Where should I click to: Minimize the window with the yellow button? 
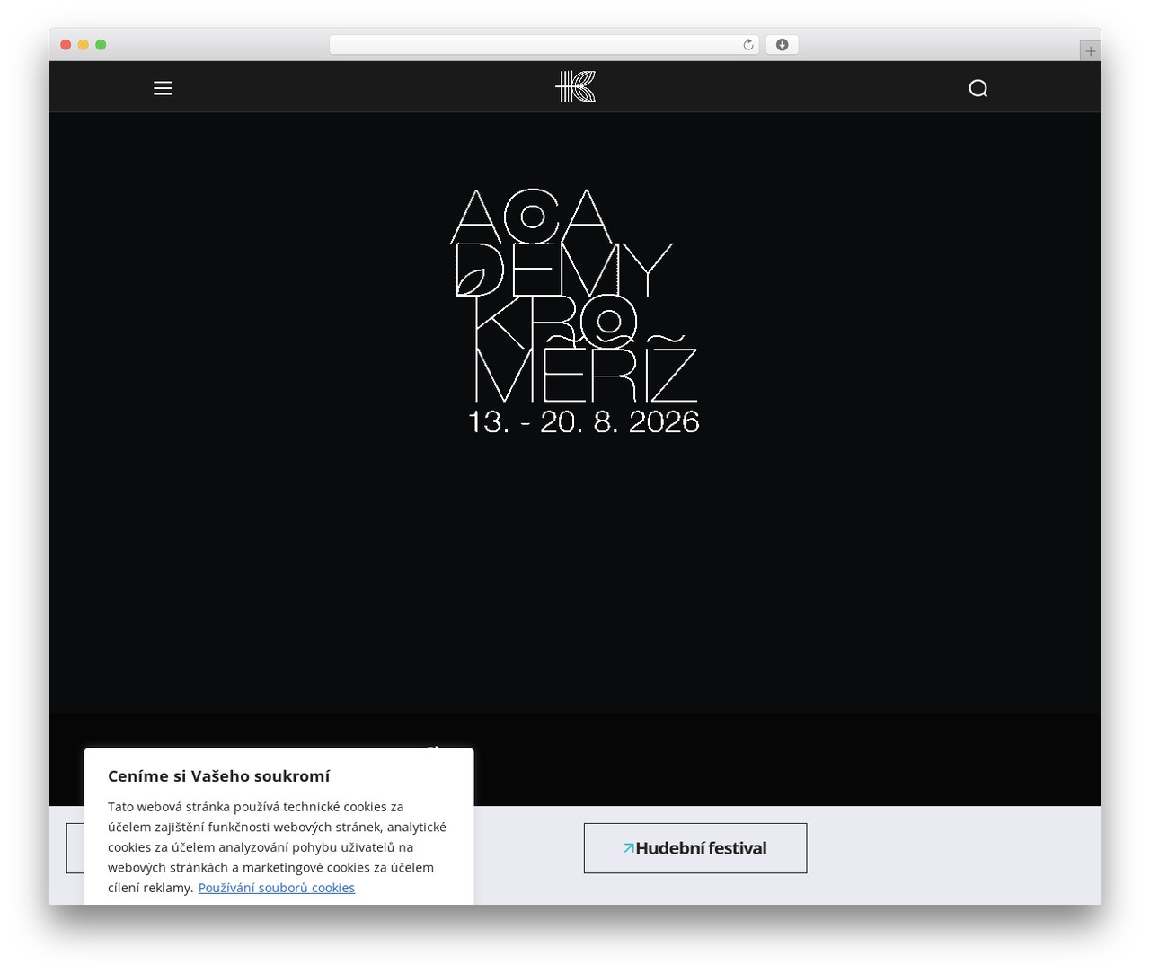click(83, 45)
